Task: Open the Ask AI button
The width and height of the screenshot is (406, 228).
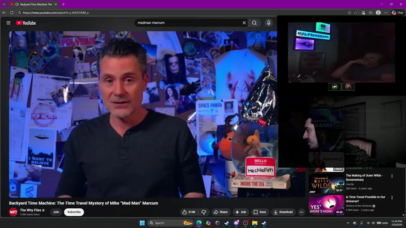Action: click(241, 212)
